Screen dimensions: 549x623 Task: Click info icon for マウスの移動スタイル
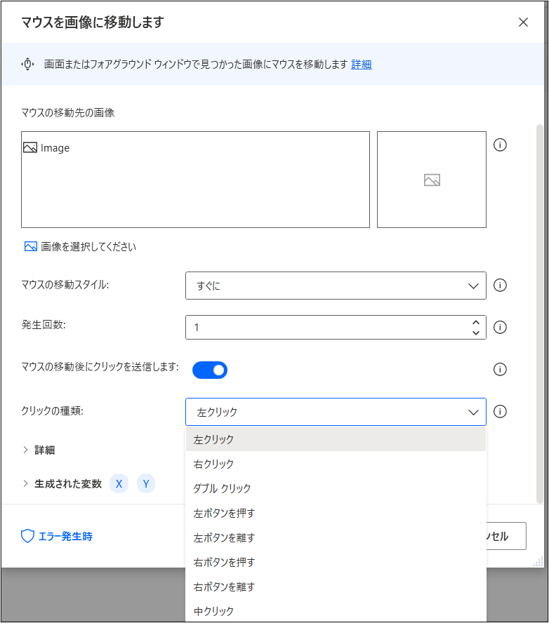[x=500, y=286]
